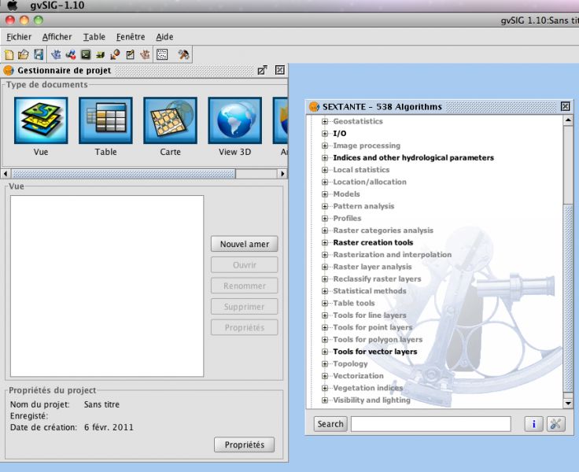Open SEXTANTE settings wrench icon
The image size is (579, 472).
[x=556, y=424]
